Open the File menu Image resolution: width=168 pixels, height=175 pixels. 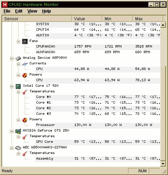[7, 11]
